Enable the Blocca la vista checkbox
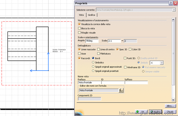Image resolution: width=178 pixels, height=116 pixels. coord(80,28)
